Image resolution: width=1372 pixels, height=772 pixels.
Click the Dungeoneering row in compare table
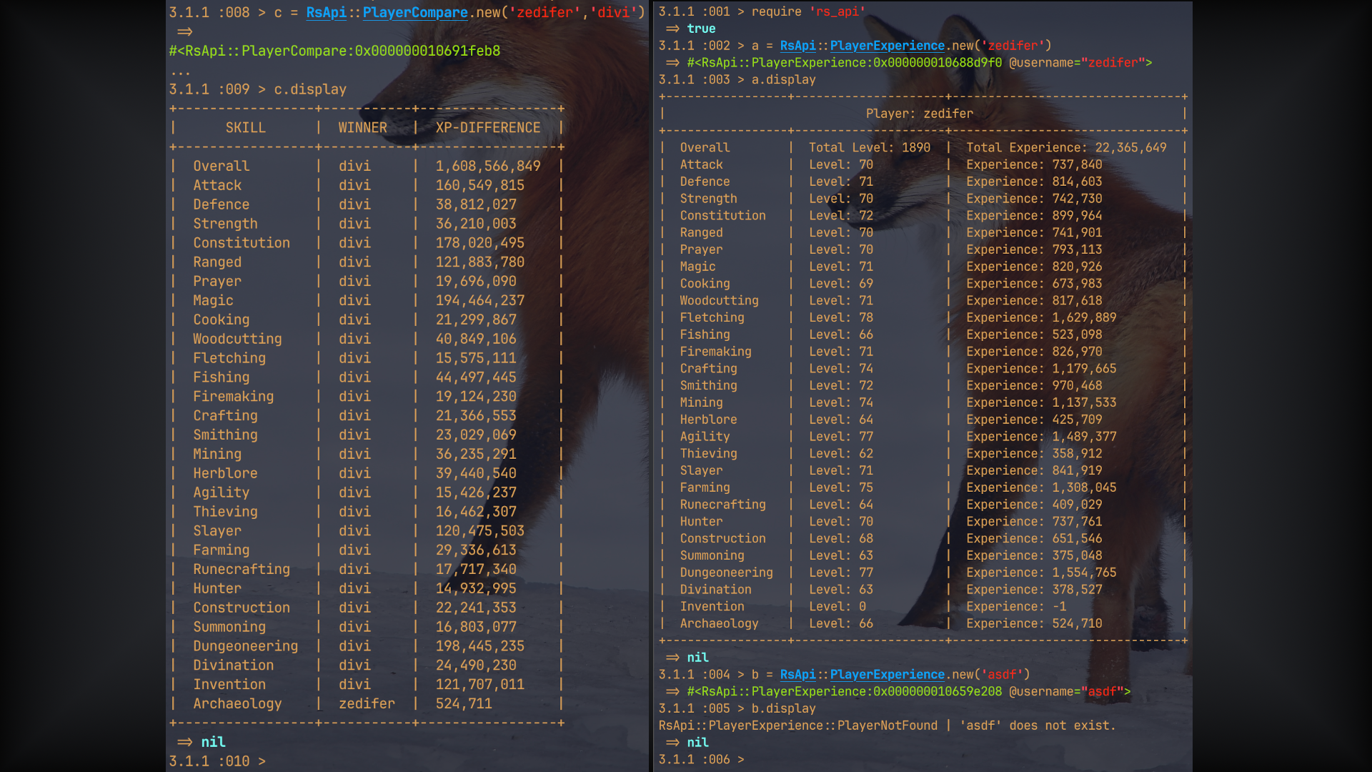[245, 646]
